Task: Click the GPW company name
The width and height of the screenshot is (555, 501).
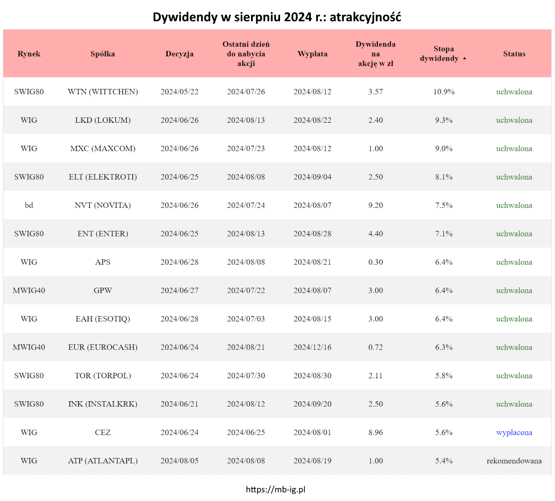Action: 103,291
